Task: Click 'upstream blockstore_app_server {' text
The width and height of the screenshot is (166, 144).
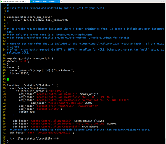Action: click(31, 17)
